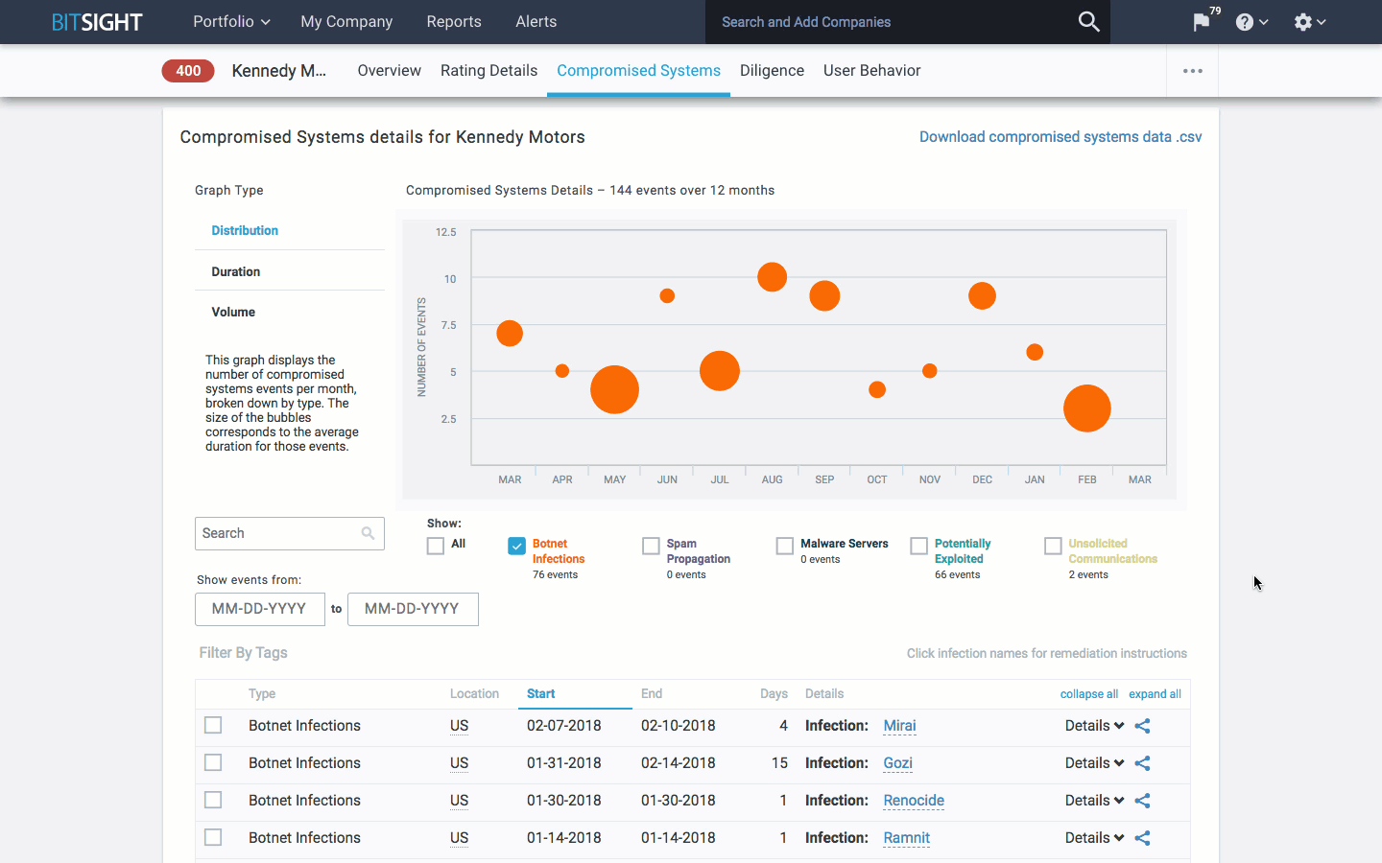Select the Distribution graph type
The image size is (1382, 863).
tap(245, 231)
